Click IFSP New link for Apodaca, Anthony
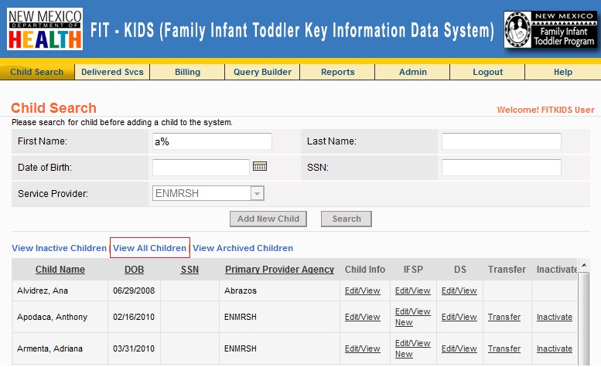The width and height of the screenshot is (601, 367). (x=404, y=323)
